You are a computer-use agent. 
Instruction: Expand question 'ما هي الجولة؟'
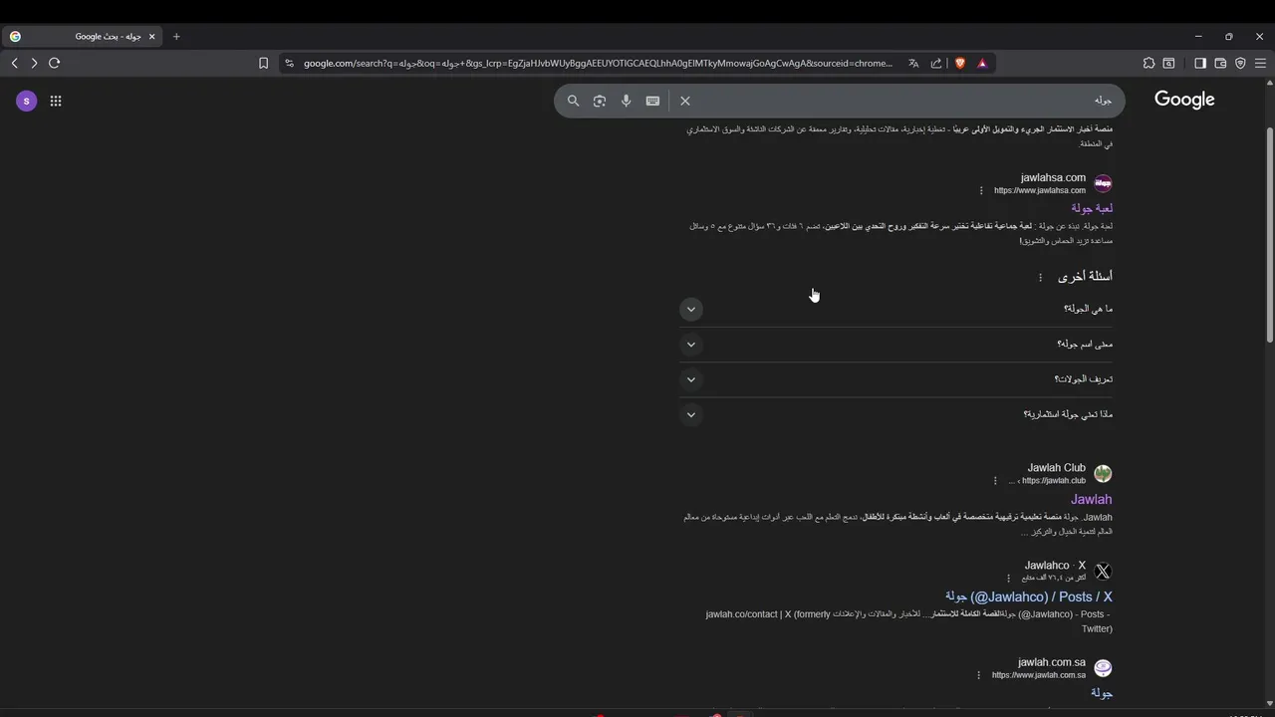[x=895, y=309]
